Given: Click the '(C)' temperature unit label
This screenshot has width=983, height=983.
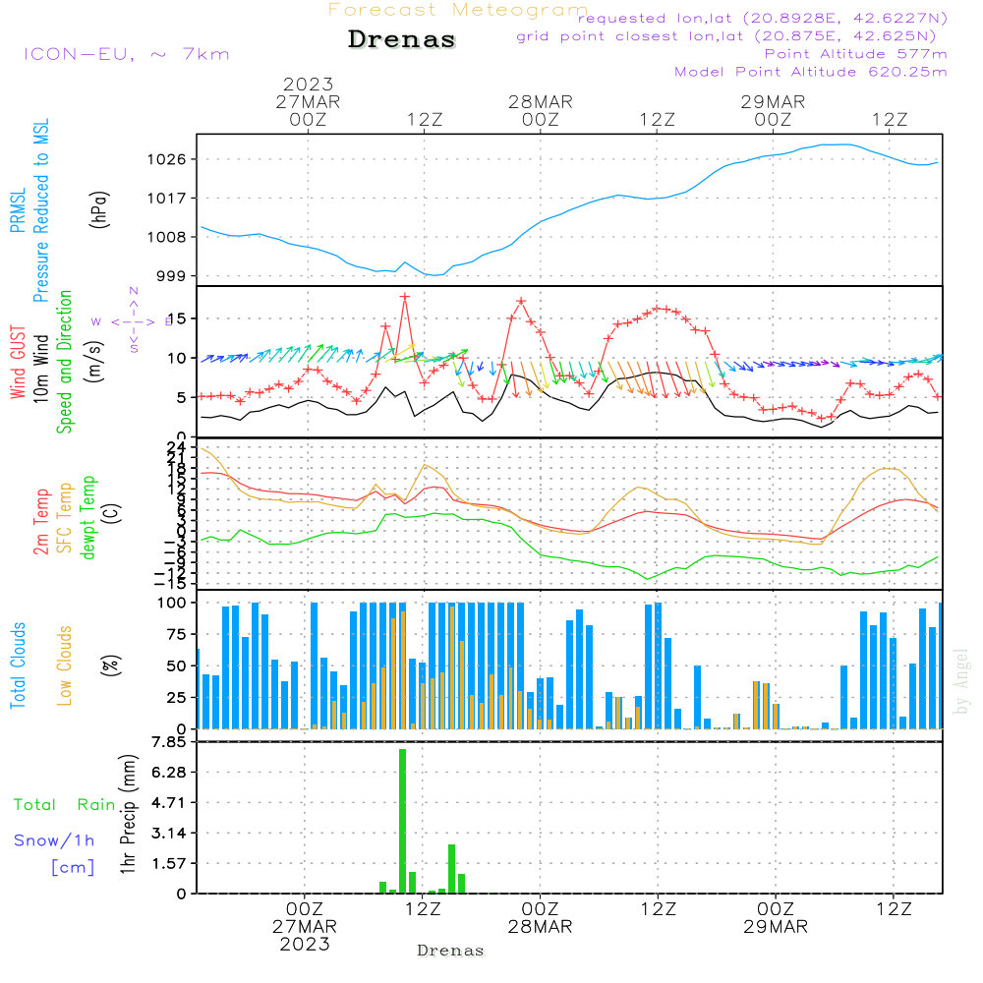Looking at the screenshot, I should pyautogui.click(x=112, y=513).
